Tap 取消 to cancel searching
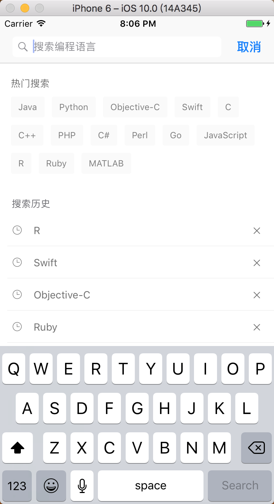 [x=249, y=47]
